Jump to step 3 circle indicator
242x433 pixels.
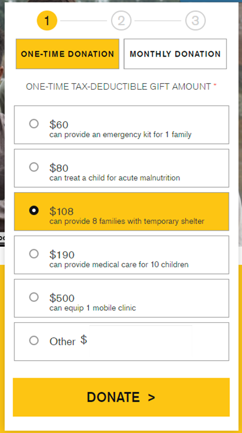[196, 20]
